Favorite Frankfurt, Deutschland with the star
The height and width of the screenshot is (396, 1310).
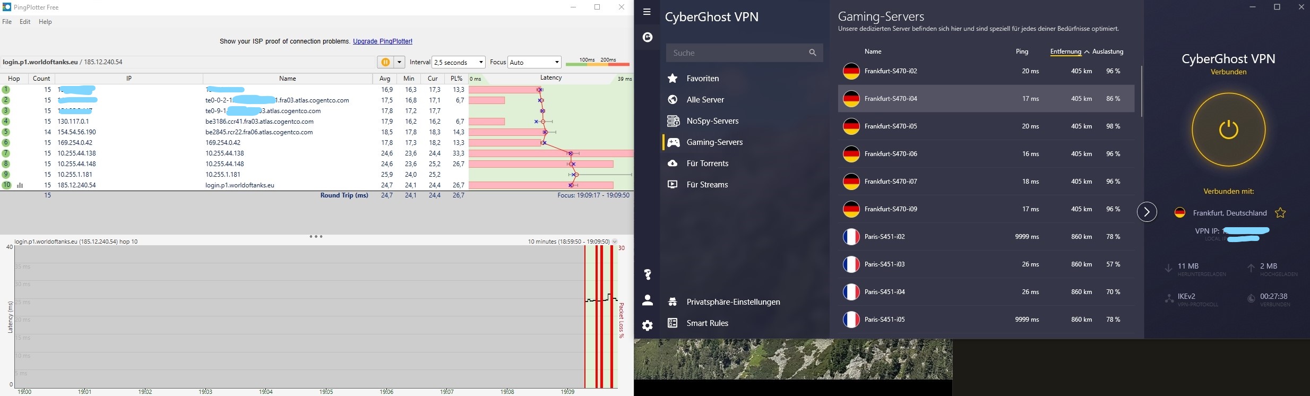[1280, 213]
